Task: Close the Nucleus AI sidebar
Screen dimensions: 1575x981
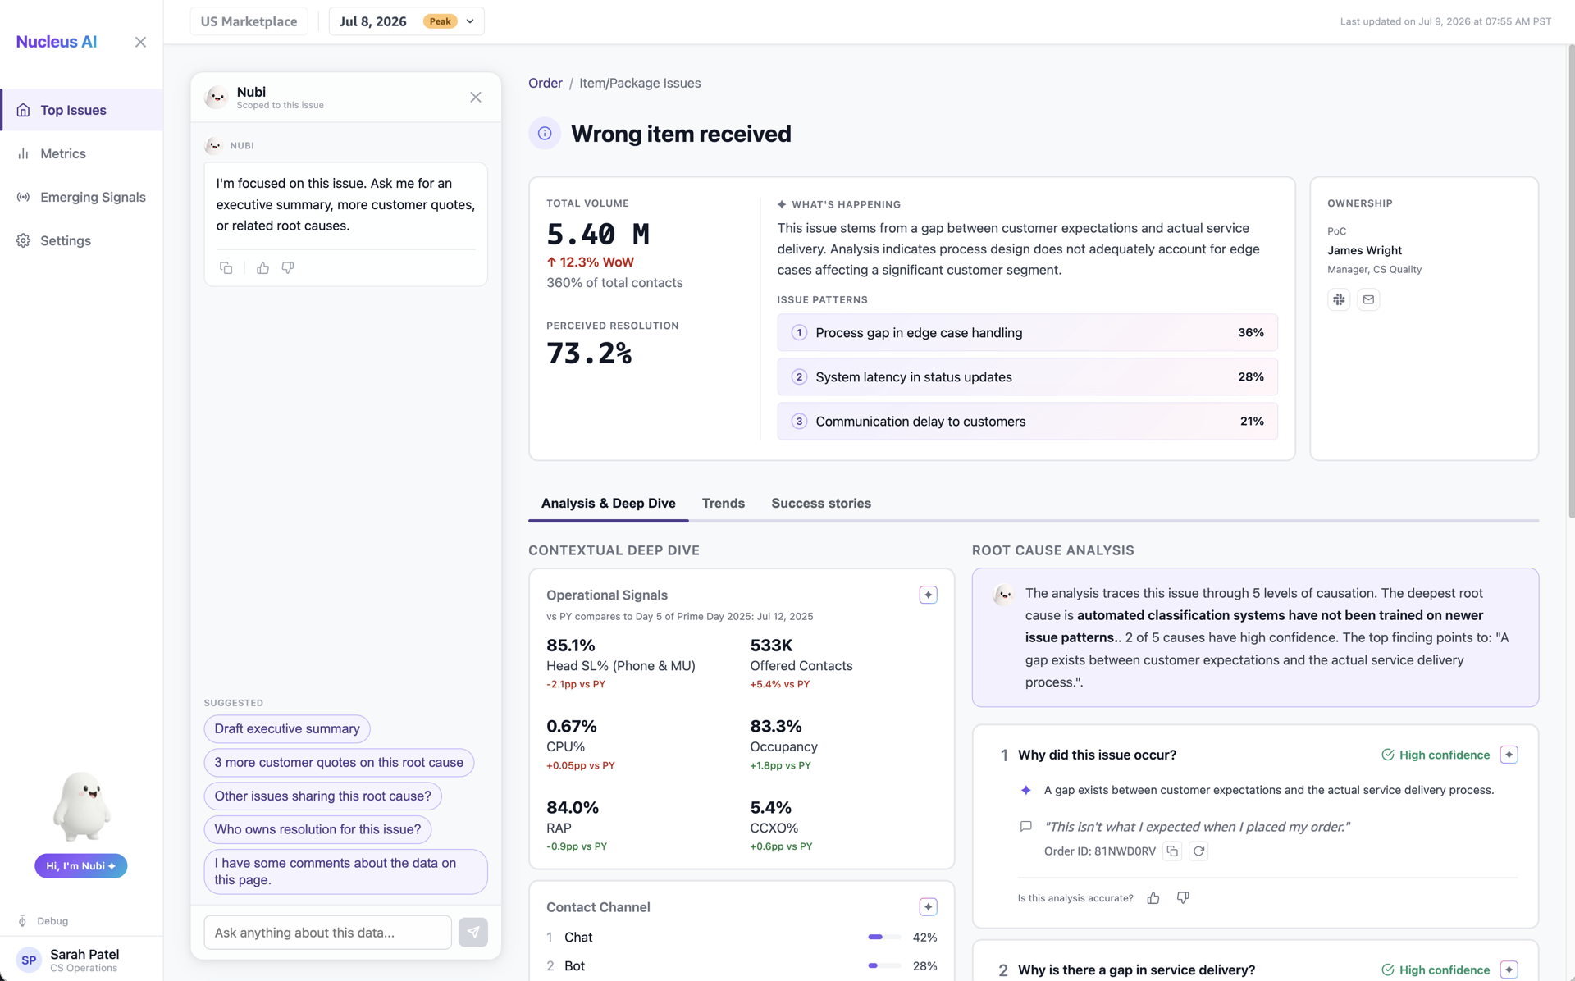Action: 140,42
